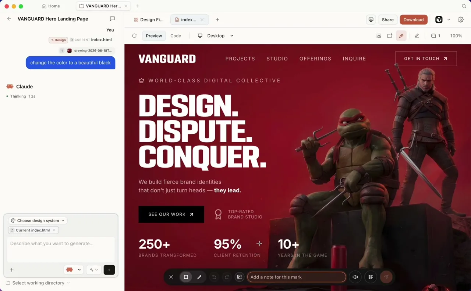Focus the describe what to generate field
Screen dimensions: 471x291
pos(61,249)
